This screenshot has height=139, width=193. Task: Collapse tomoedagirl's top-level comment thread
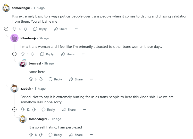coord(6,29)
